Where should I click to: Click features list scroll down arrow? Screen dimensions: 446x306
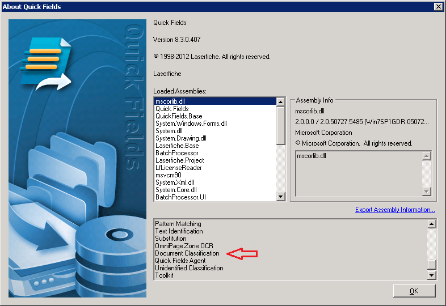pyautogui.click(x=432, y=275)
